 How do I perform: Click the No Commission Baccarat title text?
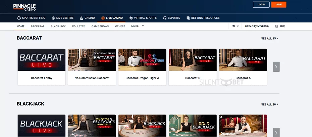[x=92, y=78]
